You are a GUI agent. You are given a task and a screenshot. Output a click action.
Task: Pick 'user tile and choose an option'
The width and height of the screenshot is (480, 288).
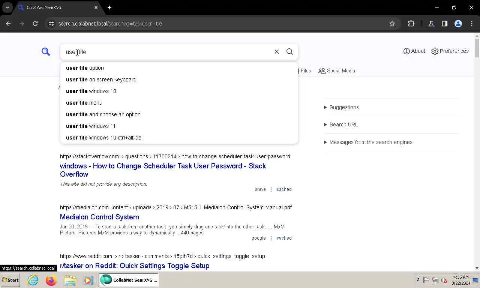point(179,114)
